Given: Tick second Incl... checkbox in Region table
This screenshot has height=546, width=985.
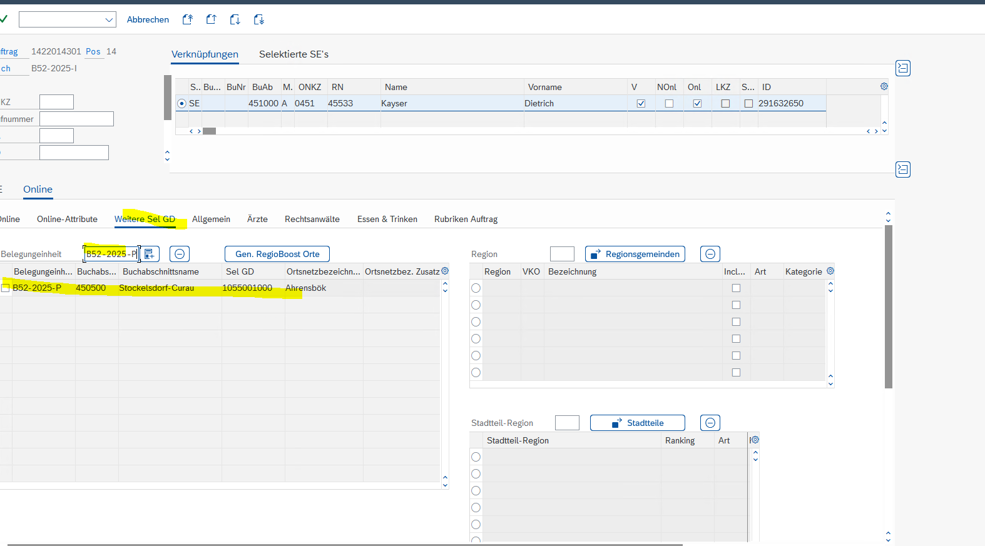Looking at the screenshot, I should point(736,305).
